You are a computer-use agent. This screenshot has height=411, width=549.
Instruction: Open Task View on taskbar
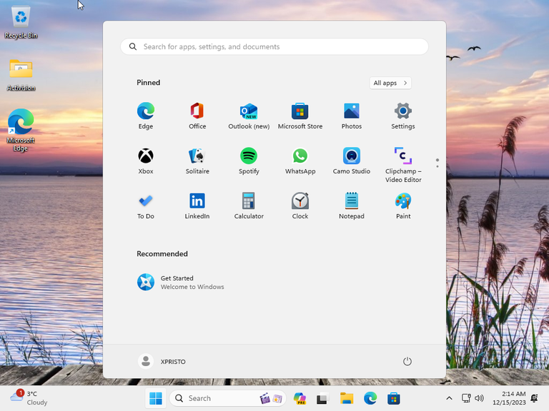click(x=322, y=398)
